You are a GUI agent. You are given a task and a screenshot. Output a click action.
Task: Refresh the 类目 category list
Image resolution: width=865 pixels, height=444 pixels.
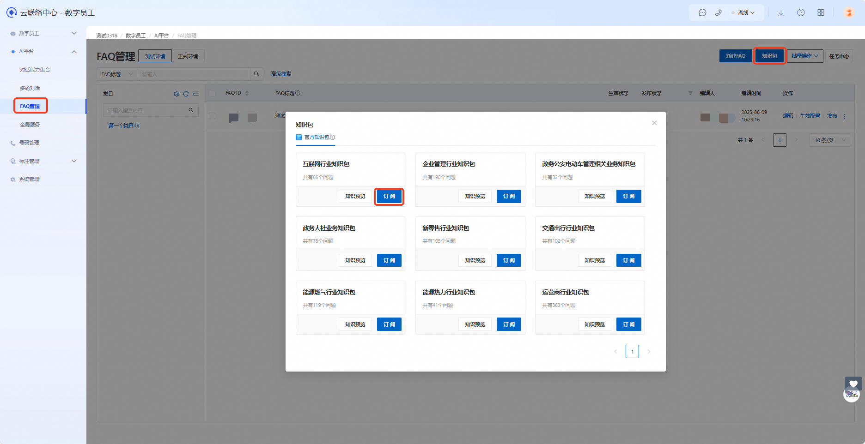click(x=186, y=94)
